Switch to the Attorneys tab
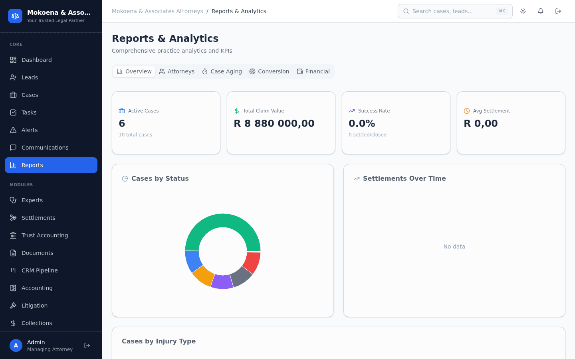 click(177, 71)
